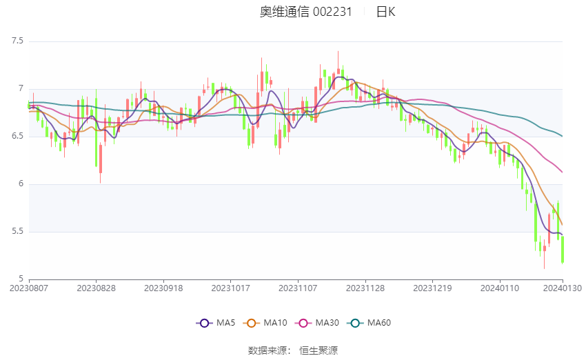This screenshot has width=586, height=356.
Task: Open the 恒生聚源 data source text
Action: point(319,350)
